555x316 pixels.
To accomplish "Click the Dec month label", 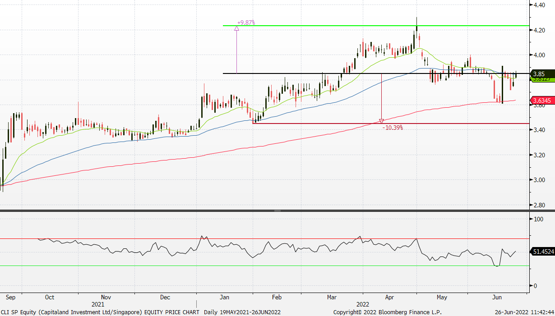I will point(165,298).
